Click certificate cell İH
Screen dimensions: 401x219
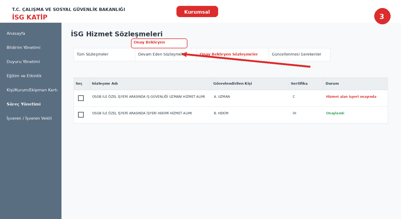click(x=294, y=113)
